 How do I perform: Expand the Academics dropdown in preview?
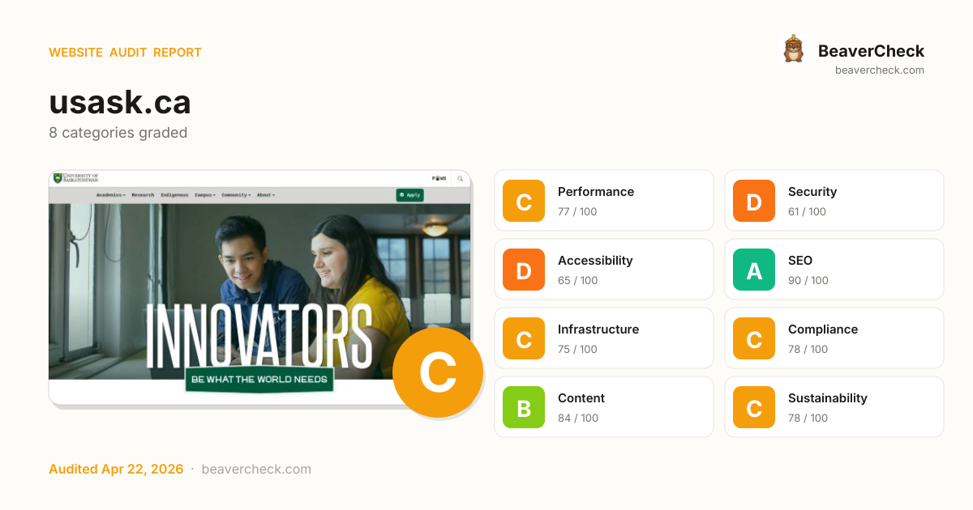click(110, 195)
